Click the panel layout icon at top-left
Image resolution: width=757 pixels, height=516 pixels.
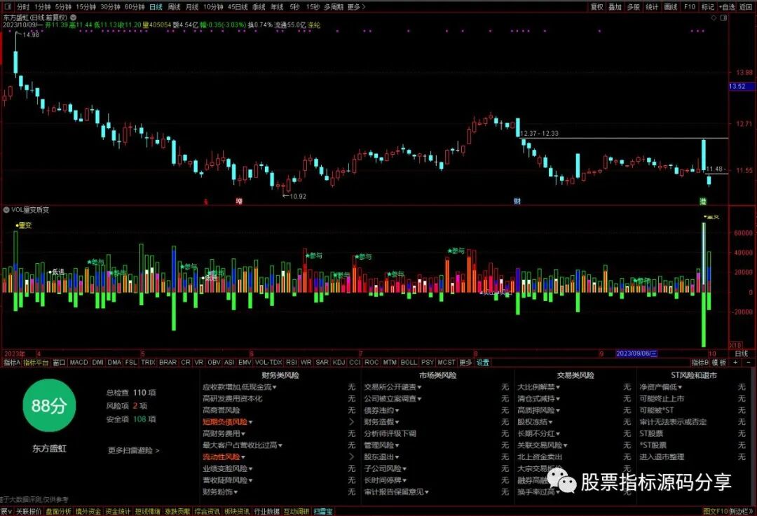coord(7,7)
